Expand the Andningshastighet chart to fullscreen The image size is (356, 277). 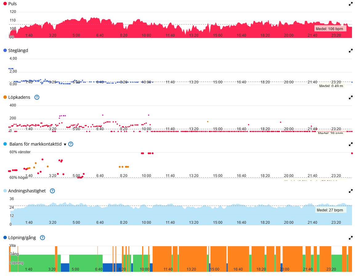(x=350, y=191)
